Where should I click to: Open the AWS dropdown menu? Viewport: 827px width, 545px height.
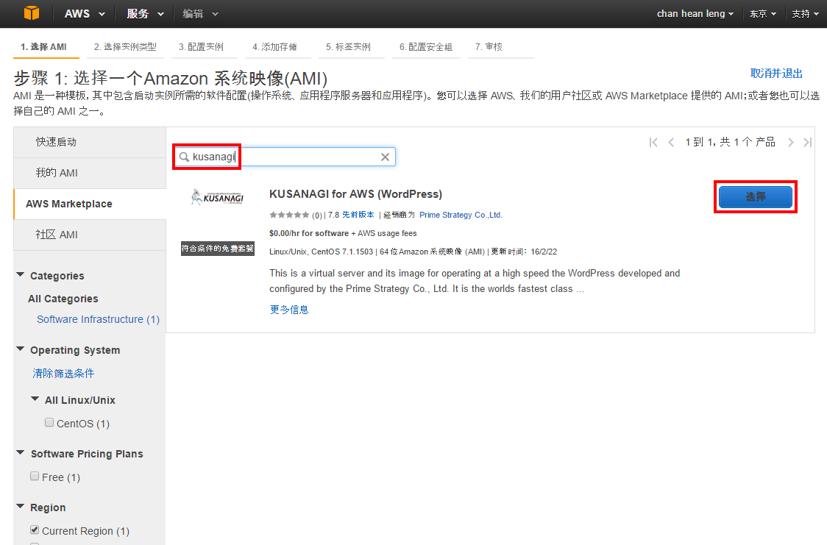coord(85,14)
